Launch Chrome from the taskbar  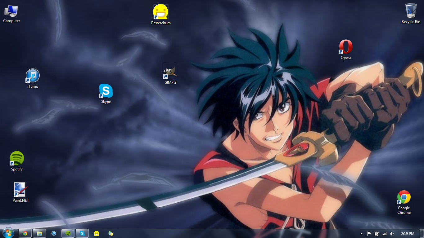25,233
